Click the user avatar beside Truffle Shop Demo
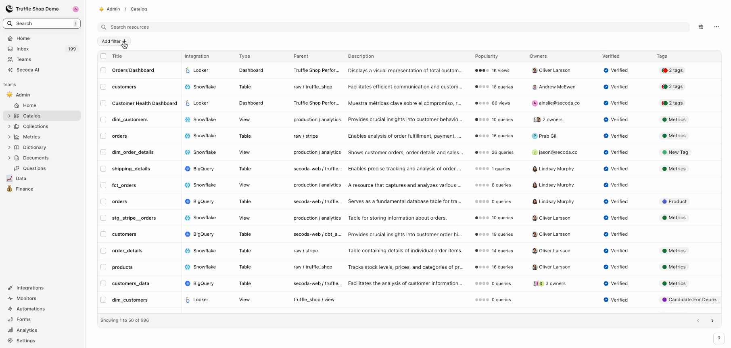 pos(75,9)
